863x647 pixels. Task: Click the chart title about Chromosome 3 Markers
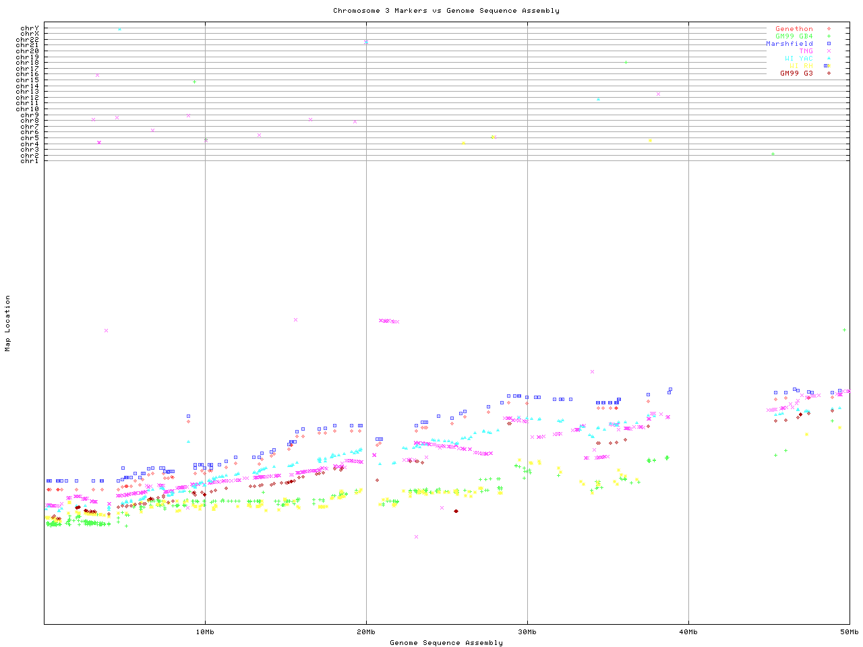pyautogui.click(x=446, y=11)
